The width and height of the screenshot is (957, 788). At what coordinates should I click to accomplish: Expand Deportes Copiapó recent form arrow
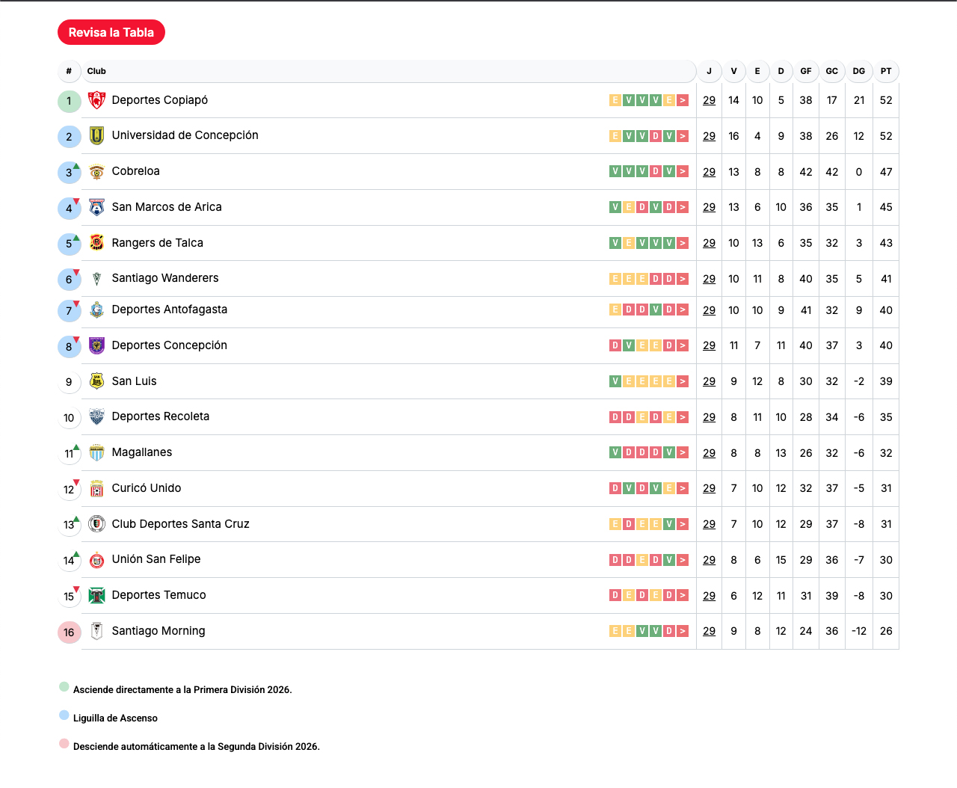pyautogui.click(x=683, y=100)
